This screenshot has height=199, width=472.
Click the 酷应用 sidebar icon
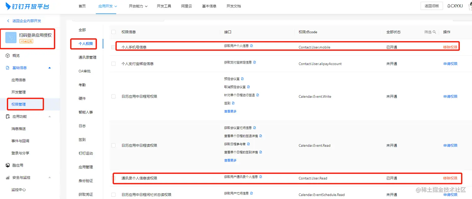pos(8,165)
